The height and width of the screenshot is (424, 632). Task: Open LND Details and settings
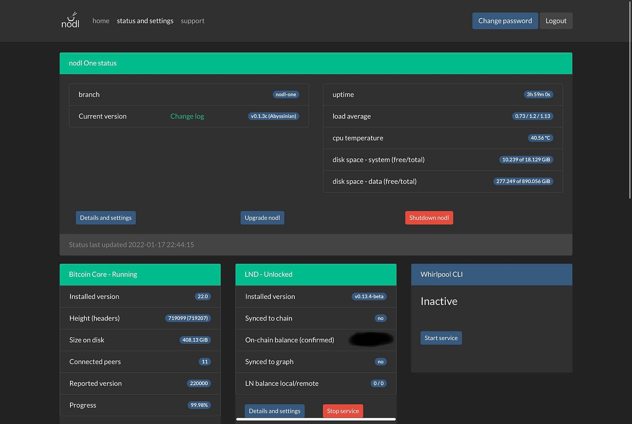point(274,411)
